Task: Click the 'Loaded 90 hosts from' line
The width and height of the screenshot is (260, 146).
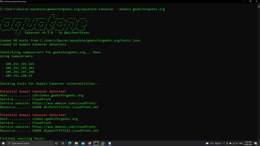Action: 70,41
